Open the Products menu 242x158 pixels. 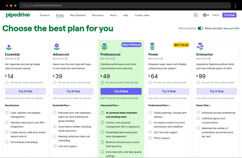coord(44,15)
